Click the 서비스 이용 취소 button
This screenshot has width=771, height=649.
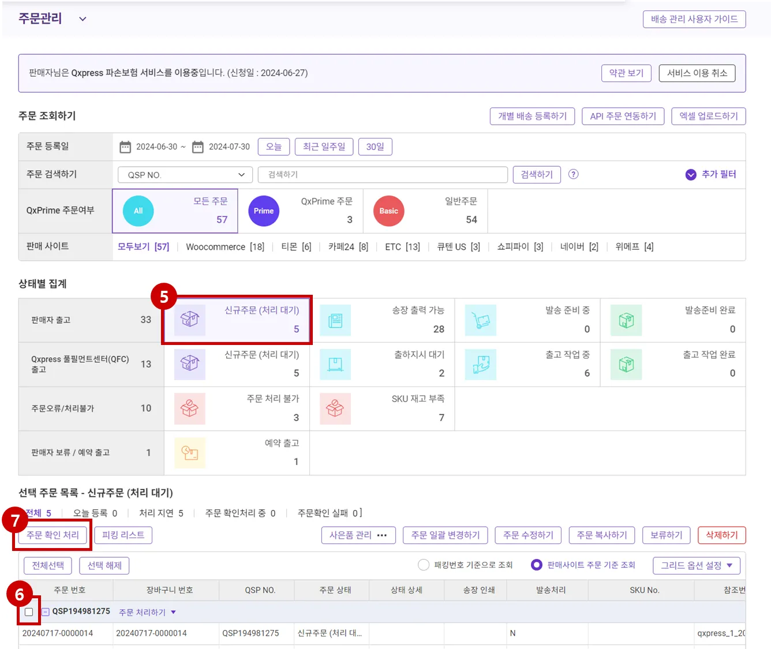click(697, 73)
